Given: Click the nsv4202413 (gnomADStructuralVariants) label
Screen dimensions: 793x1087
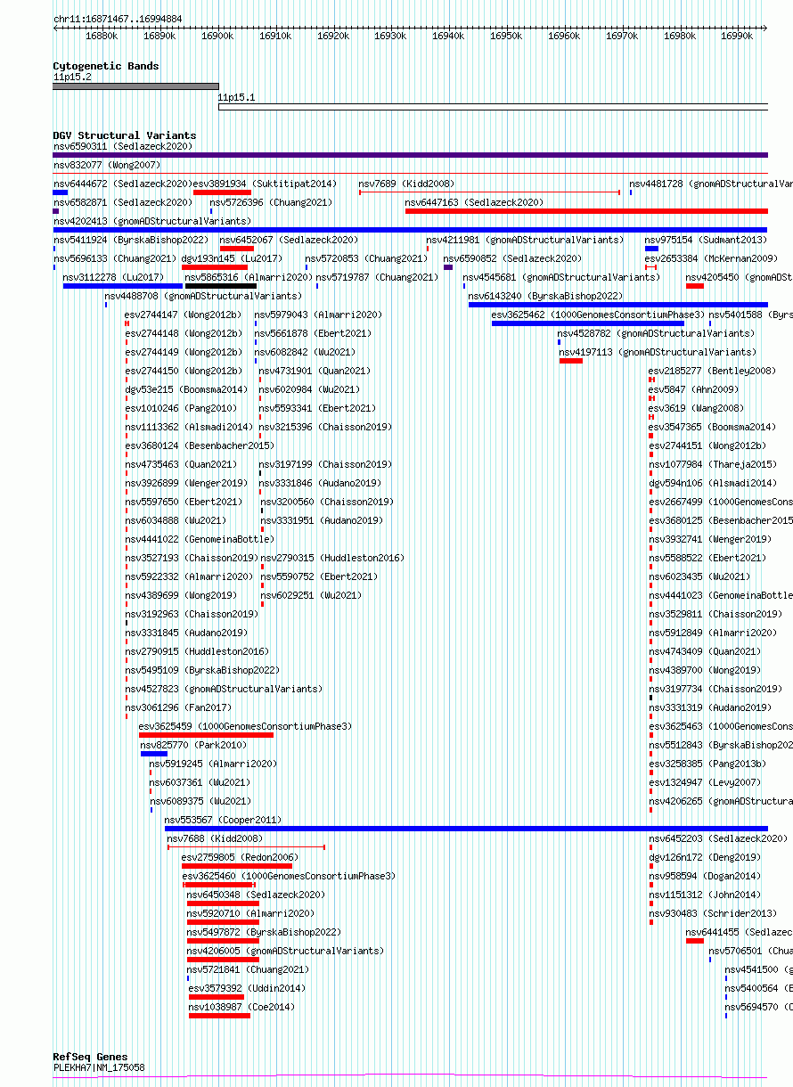Looking at the screenshot, I should point(152,221).
